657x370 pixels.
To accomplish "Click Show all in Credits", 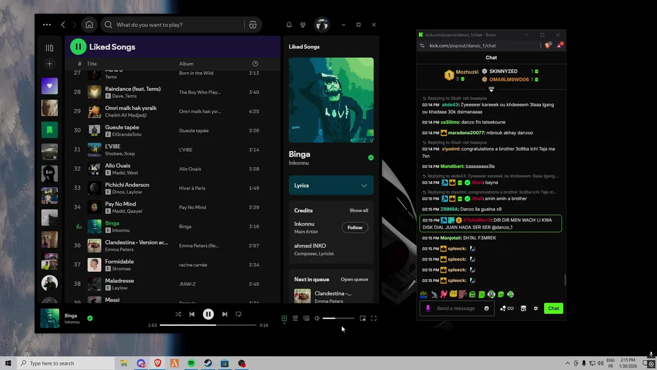I will (359, 210).
